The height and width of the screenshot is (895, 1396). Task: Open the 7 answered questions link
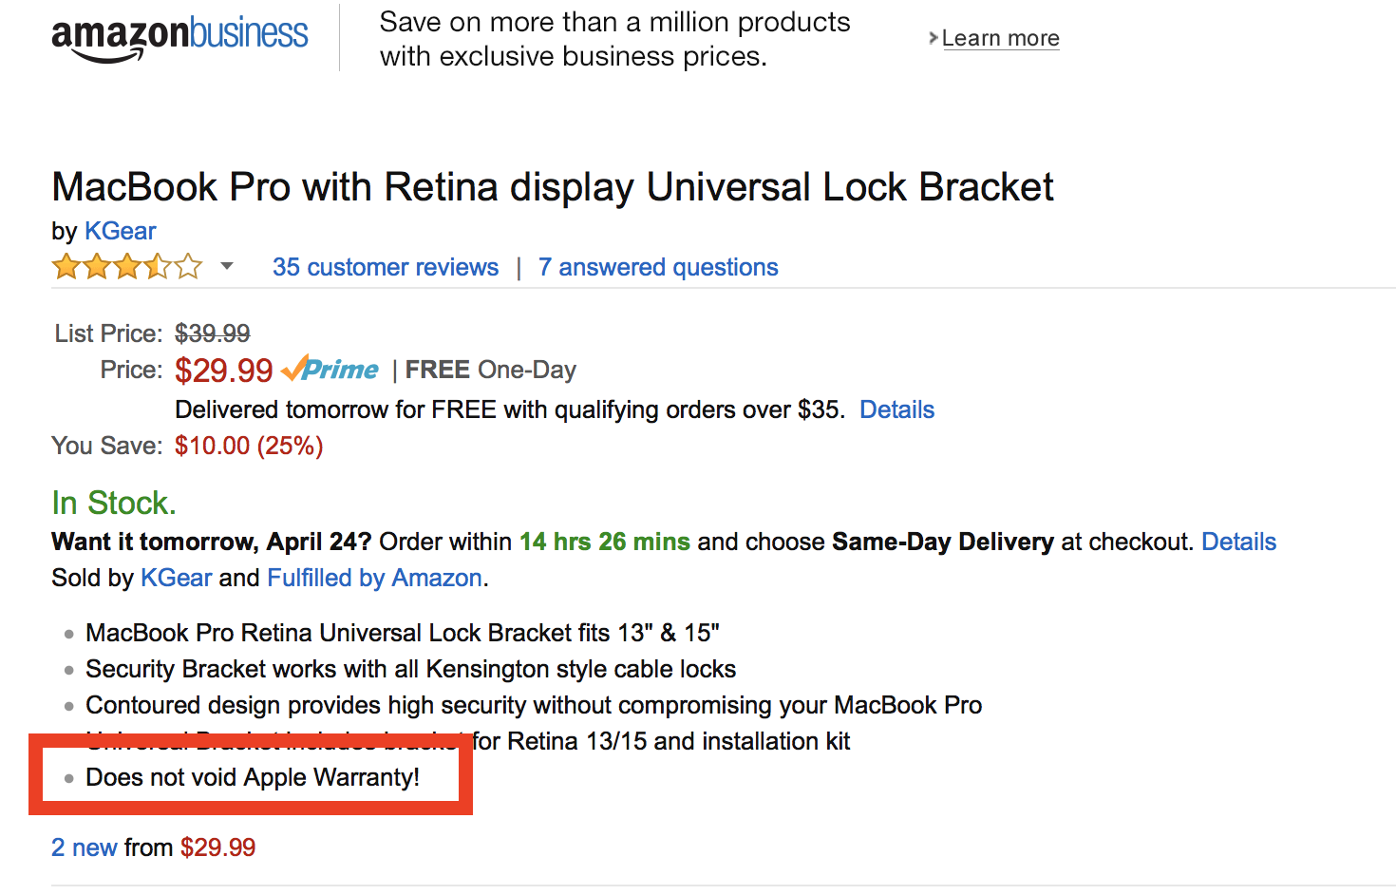tap(658, 267)
